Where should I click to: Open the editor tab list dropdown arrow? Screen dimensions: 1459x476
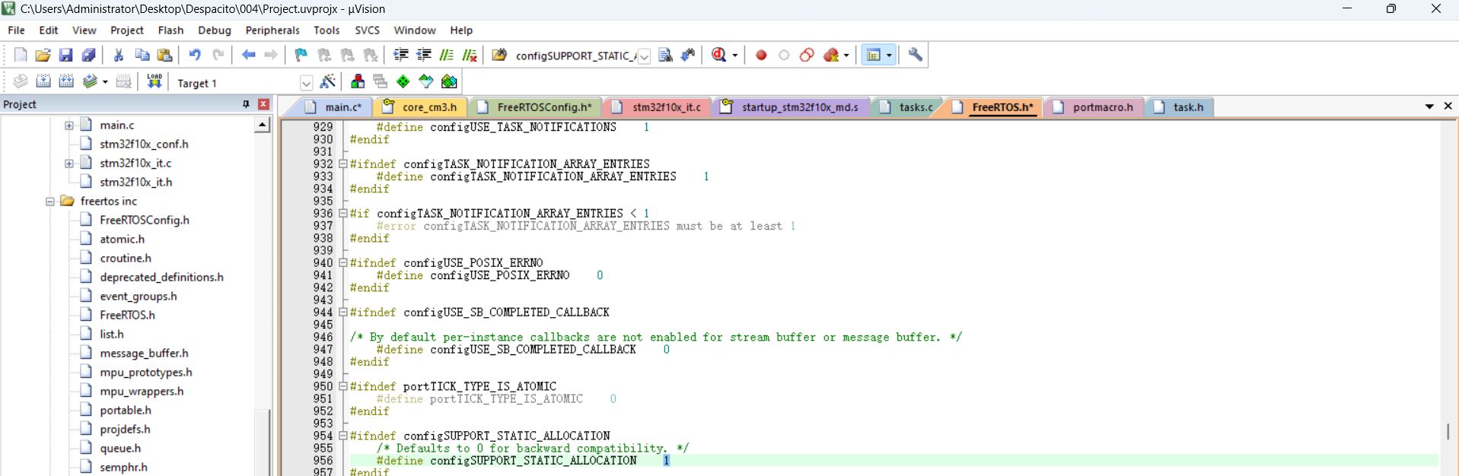(1429, 106)
